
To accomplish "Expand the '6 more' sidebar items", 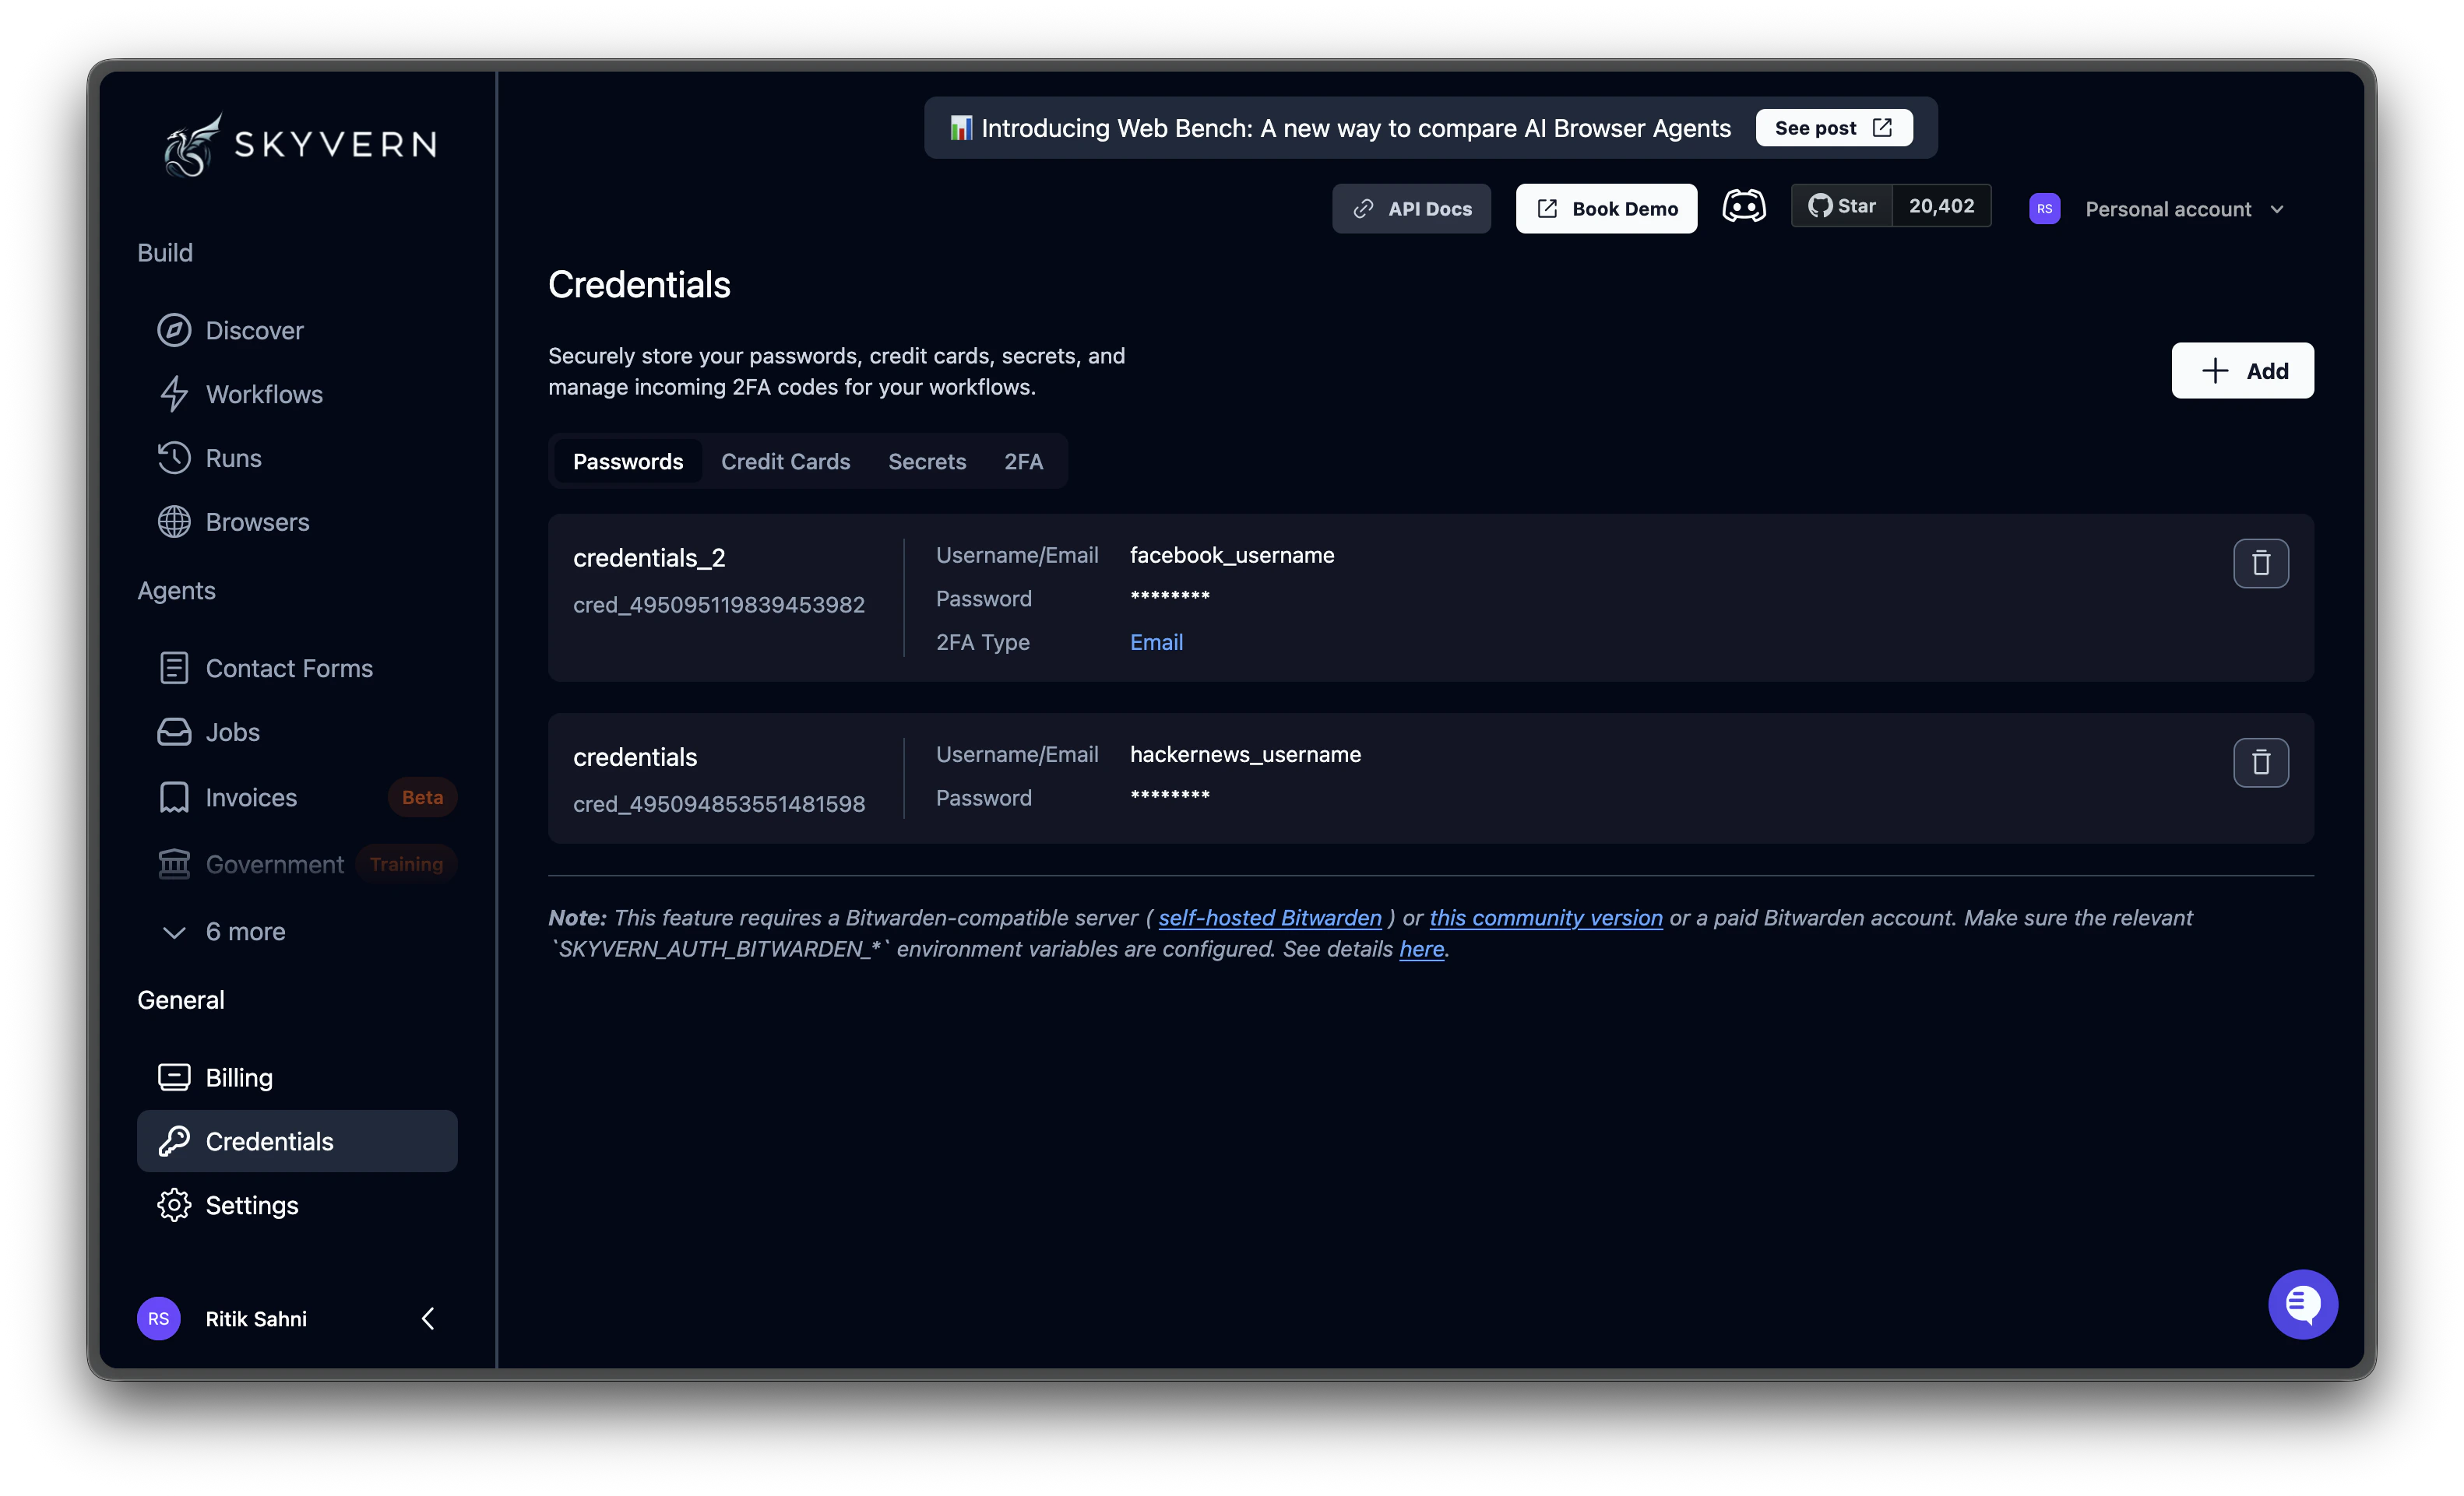I will pyautogui.click(x=244, y=932).
